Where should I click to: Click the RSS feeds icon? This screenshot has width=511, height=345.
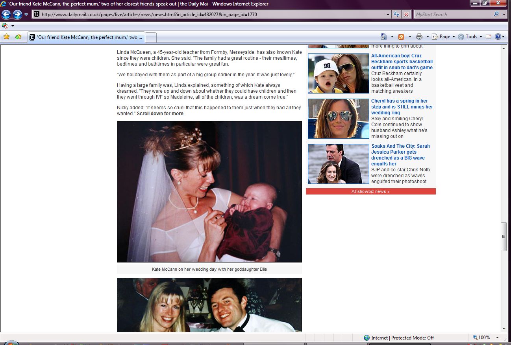(401, 37)
